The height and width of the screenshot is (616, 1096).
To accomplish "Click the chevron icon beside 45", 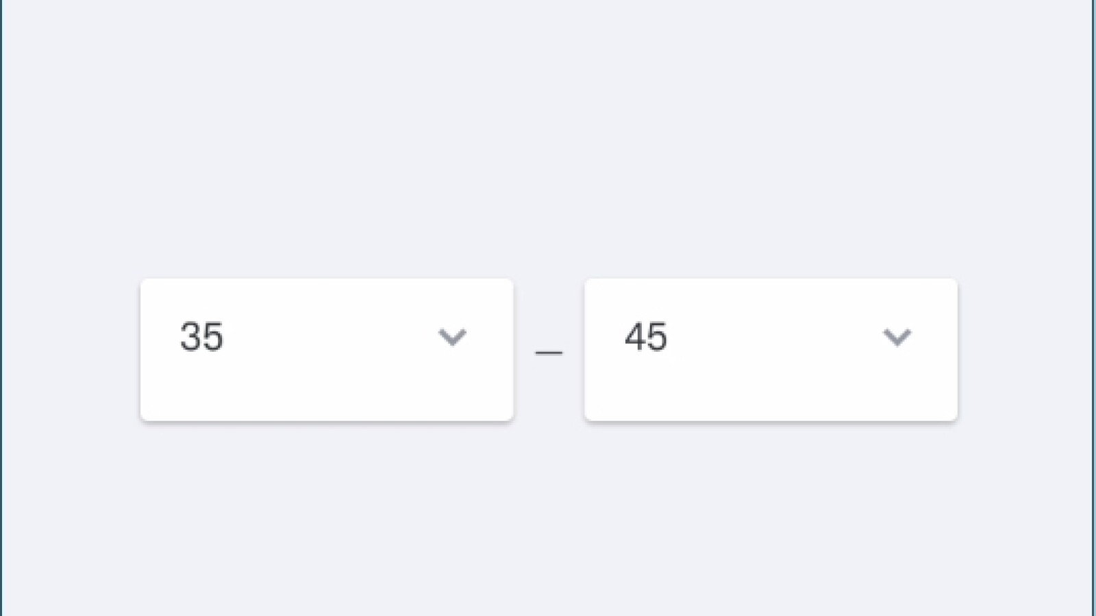I will tap(897, 337).
